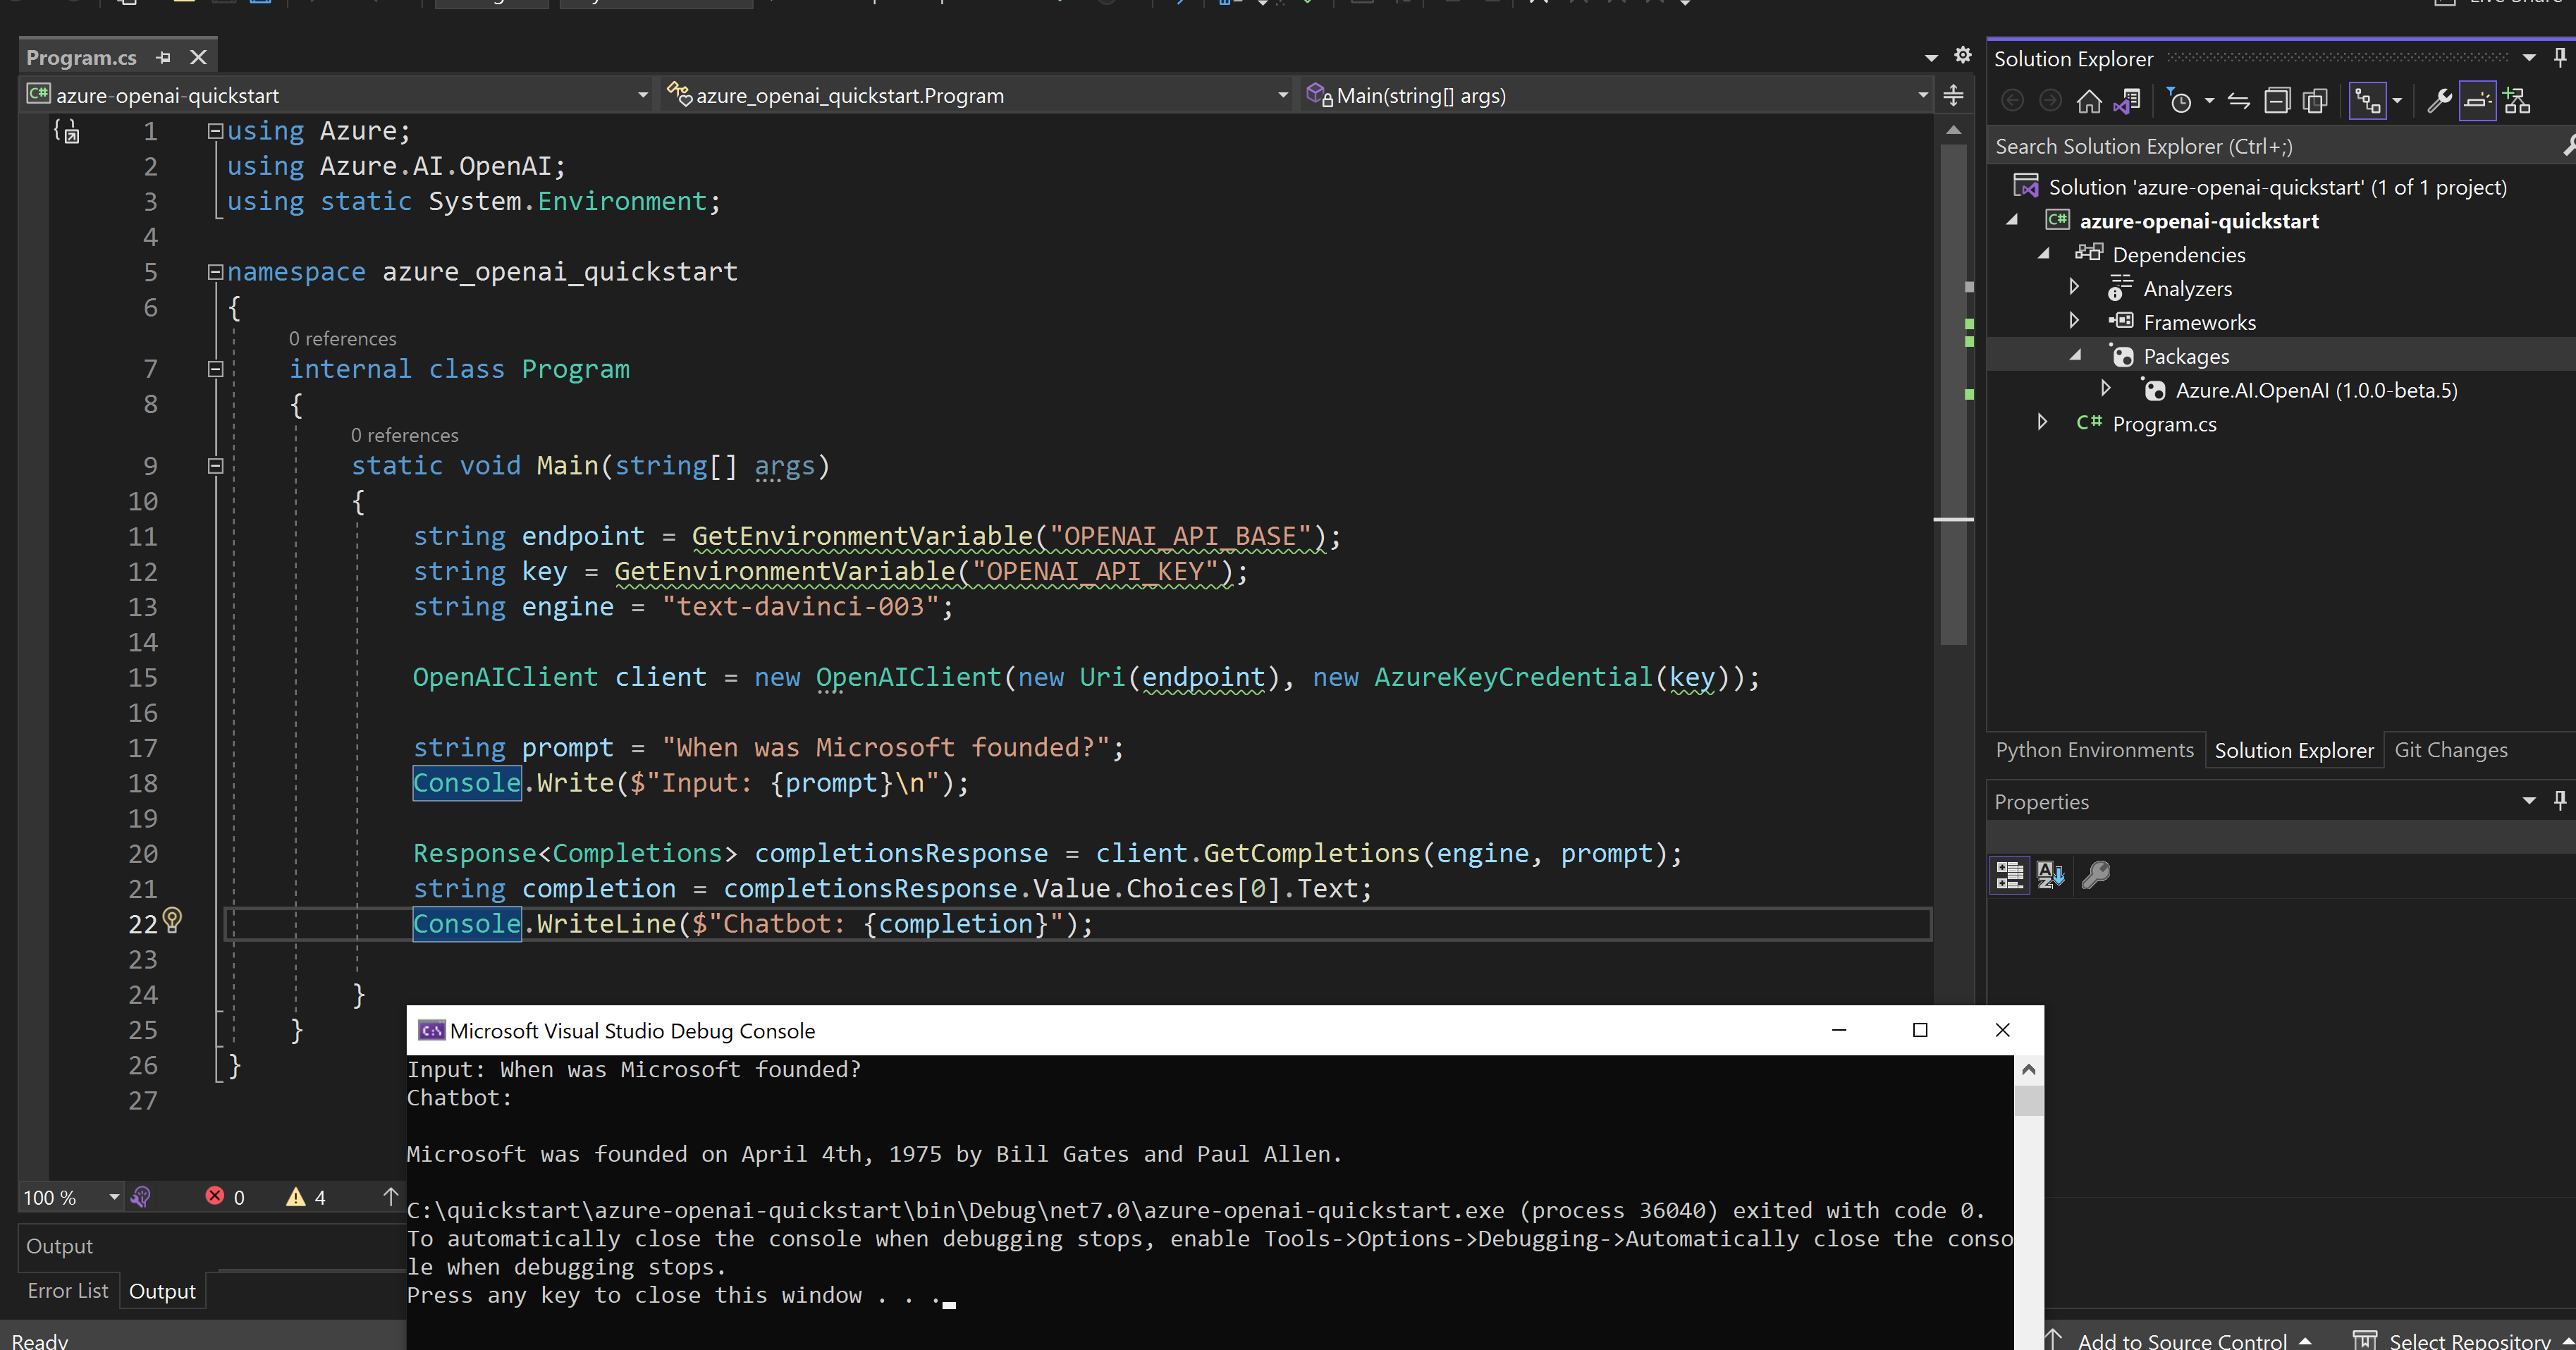The height and width of the screenshot is (1350, 2576).
Task: Collapse the Main method with its outline box
Action: click(x=214, y=466)
